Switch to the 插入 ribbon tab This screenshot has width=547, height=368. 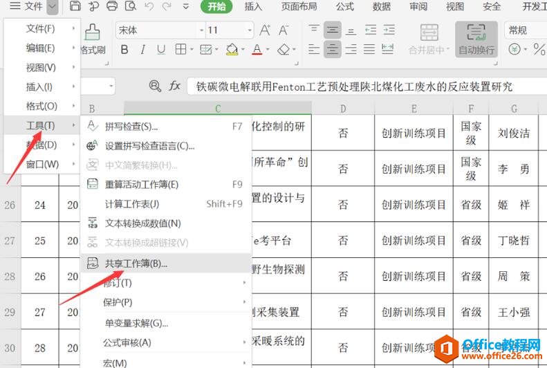click(254, 7)
